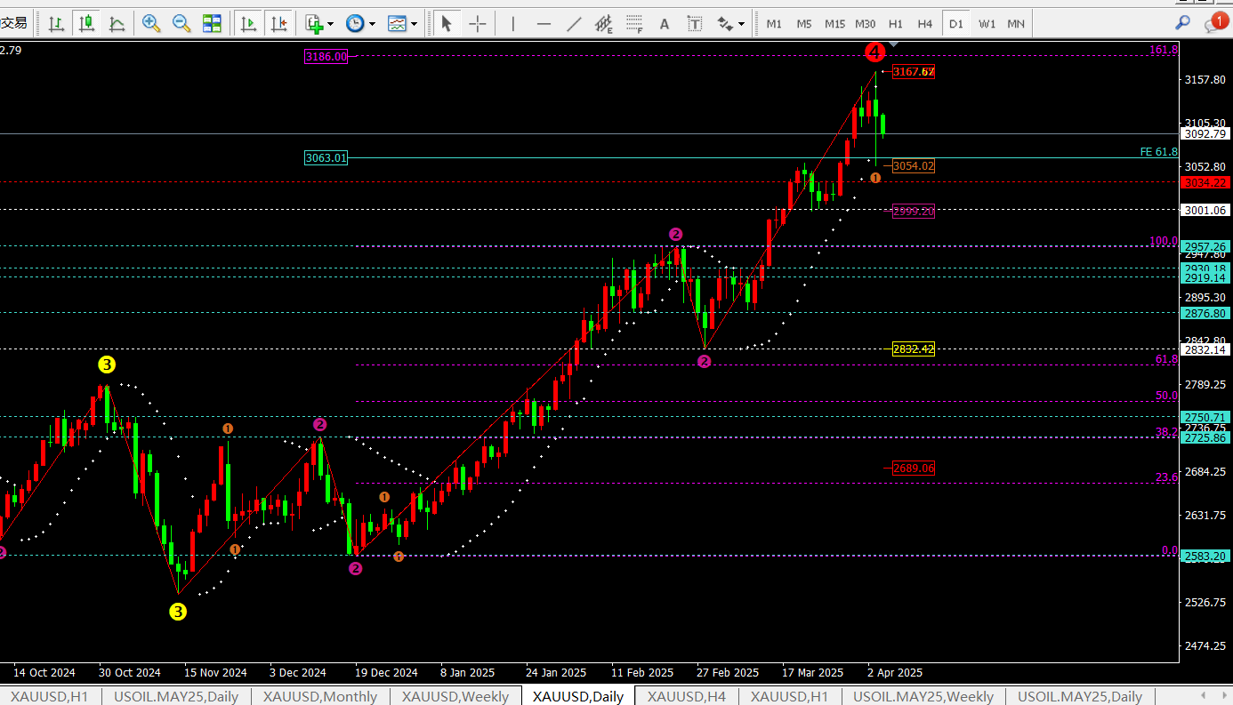Toggle Candlestick chart mode

[x=86, y=24]
